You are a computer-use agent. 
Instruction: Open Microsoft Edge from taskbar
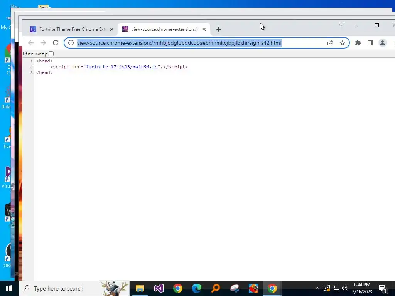196,288
